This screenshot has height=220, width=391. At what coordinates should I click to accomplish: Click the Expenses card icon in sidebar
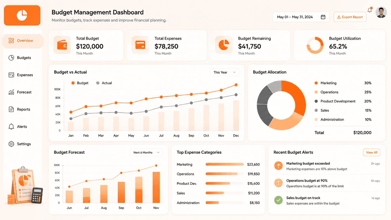pos(11,75)
